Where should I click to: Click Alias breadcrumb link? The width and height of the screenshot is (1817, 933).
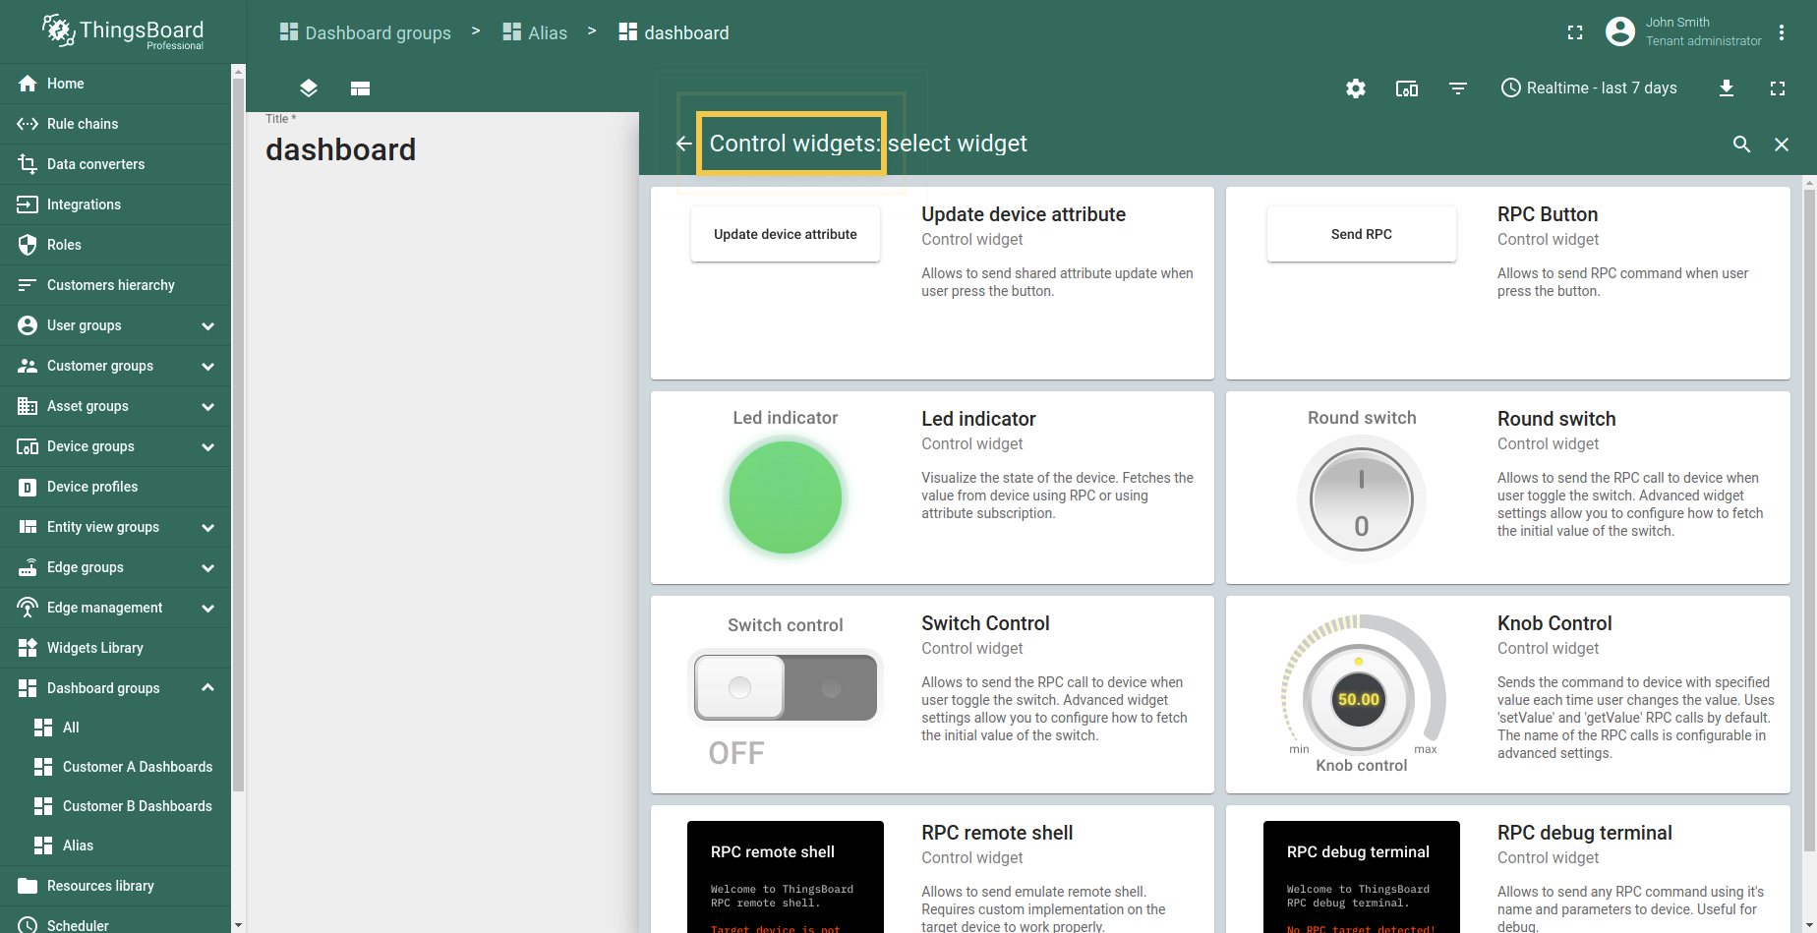(535, 32)
